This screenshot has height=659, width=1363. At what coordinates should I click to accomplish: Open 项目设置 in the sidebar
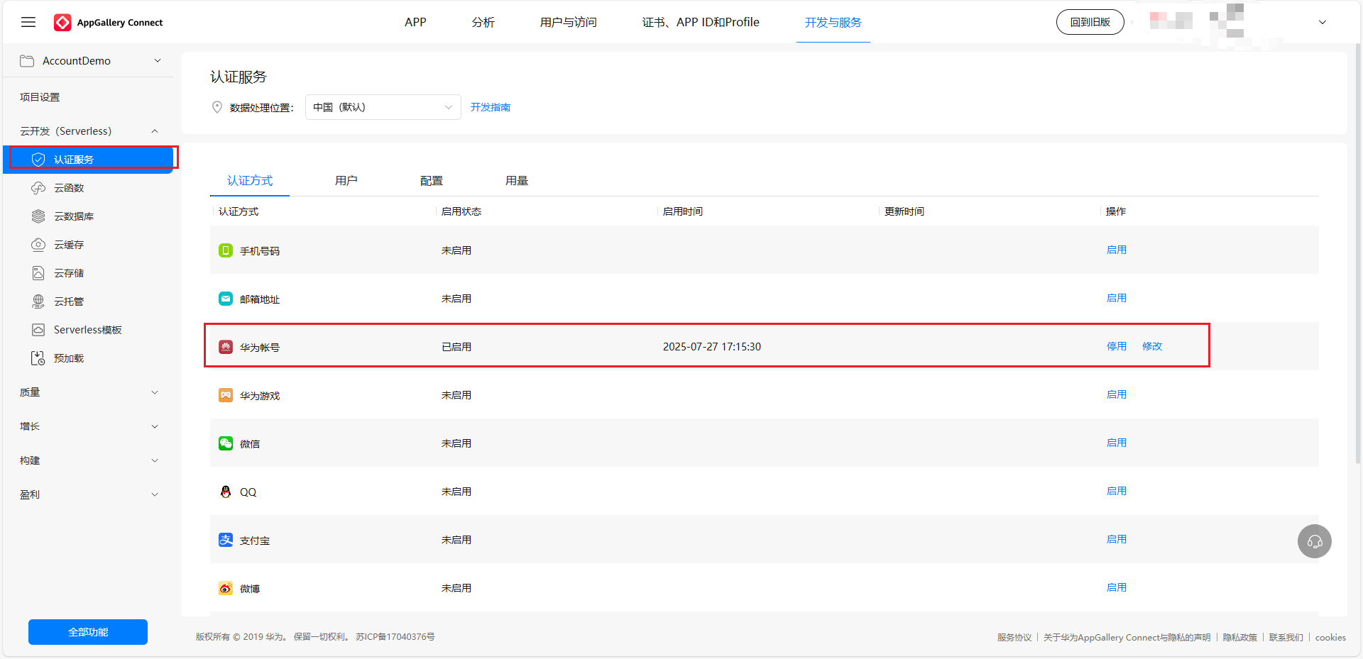point(40,97)
